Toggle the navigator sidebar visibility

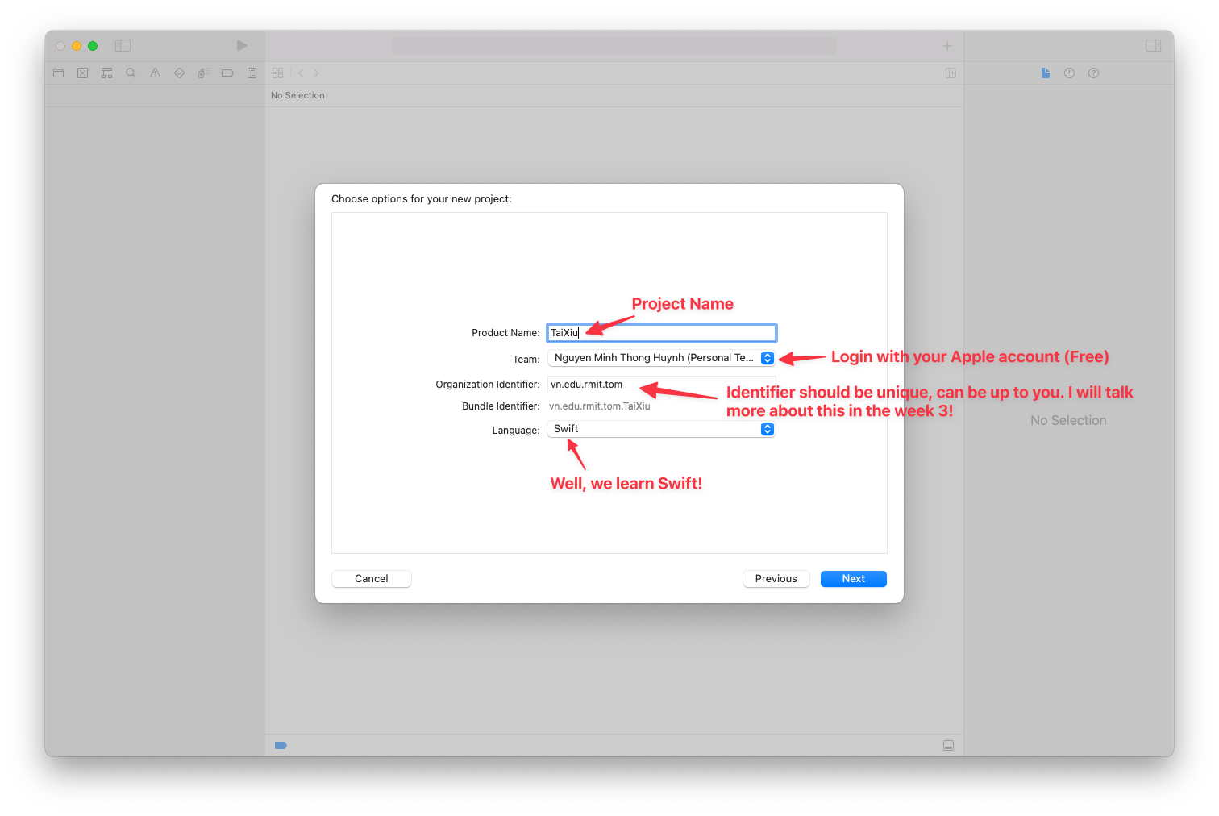pyautogui.click(x=123, y=46)
